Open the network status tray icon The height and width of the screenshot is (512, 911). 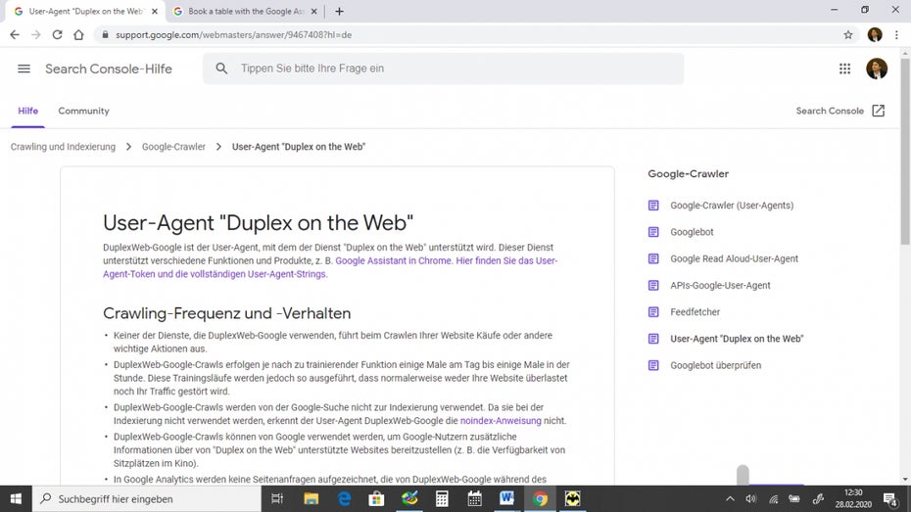pyautogui.click(x=773, y=498)
